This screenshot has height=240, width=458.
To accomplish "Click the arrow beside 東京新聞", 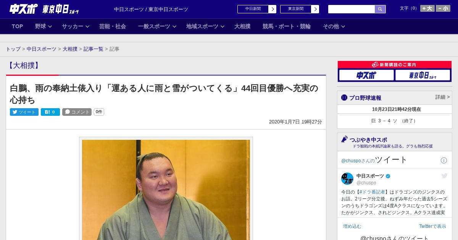I will pos(315,9).
